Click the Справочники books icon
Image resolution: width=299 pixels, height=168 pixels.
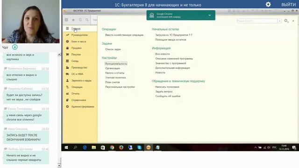67,100
